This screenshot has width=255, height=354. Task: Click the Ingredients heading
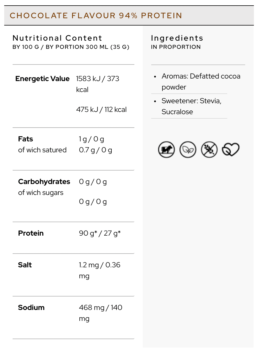click(177, 38)
